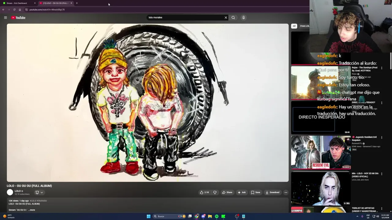The image size is (392, 220).
Task: Play or pause the album video
Action: click(x=148, y=103)
